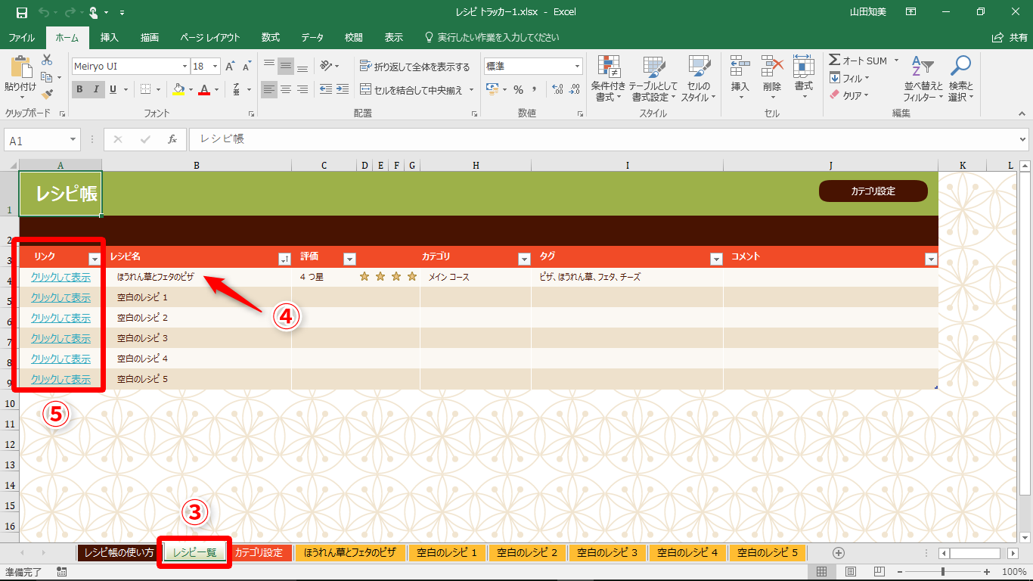Viewport: 1033px width, 581px height.
Task: Open Conditional Formatting (条件付き書式)
Action: pyautogui.click(x=609, y=79)
